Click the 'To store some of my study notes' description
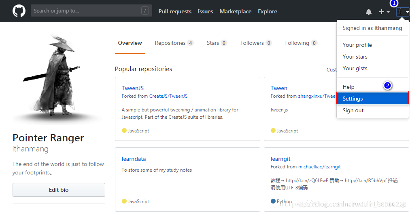 pos(157,170)
